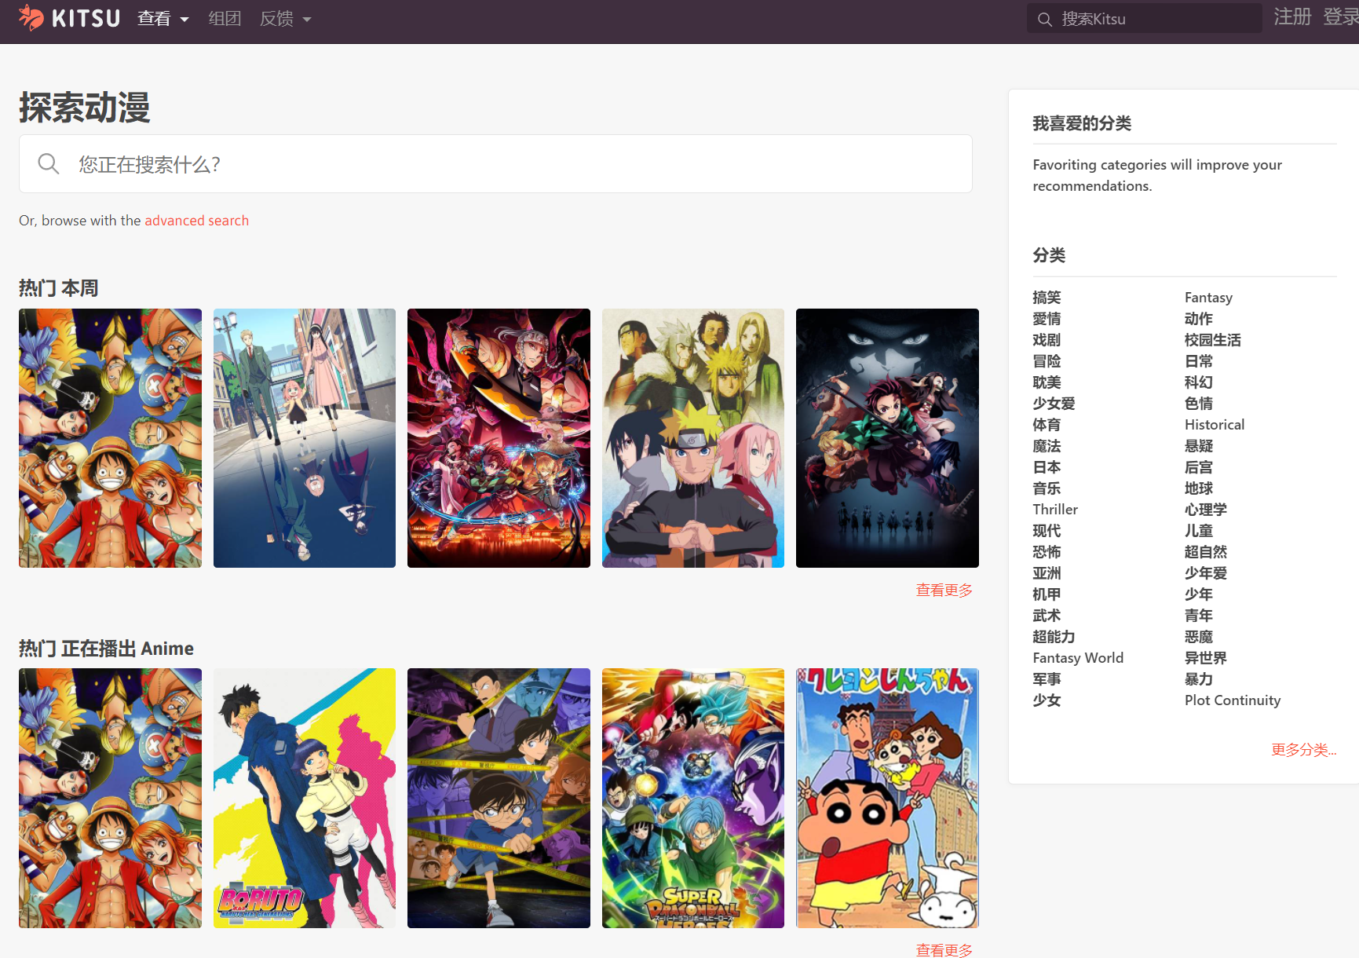1359x958 pixels.
Task: Select the 亚洲 category
Action: pos(1047,573)
